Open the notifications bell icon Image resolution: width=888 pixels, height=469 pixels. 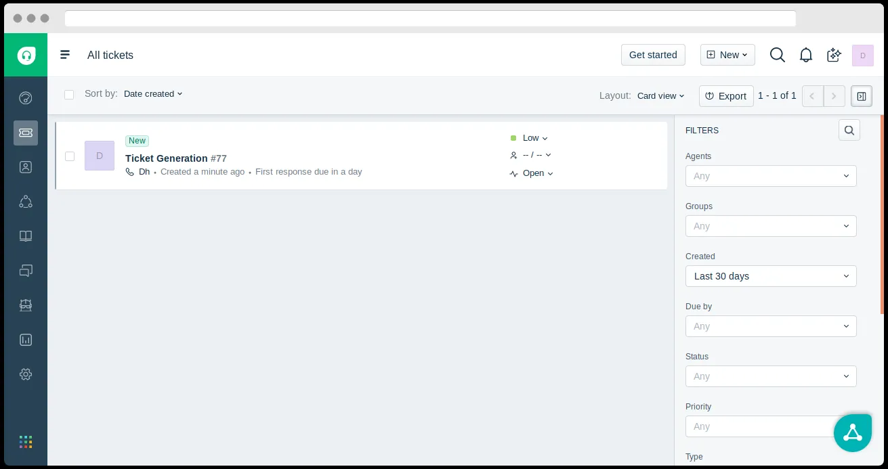tap(806, 55)
